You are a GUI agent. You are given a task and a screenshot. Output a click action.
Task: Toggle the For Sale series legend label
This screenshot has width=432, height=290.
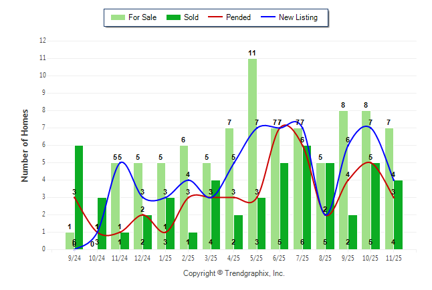coord(144,17)
